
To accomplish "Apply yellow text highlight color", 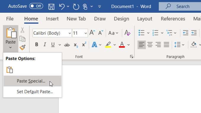I will tap(108, 45).
